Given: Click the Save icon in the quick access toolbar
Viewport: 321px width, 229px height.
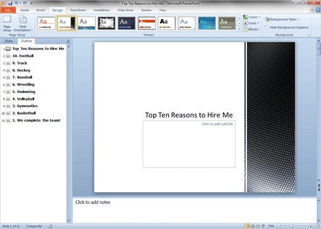Looking at the screenshot, I should point(10,3).
